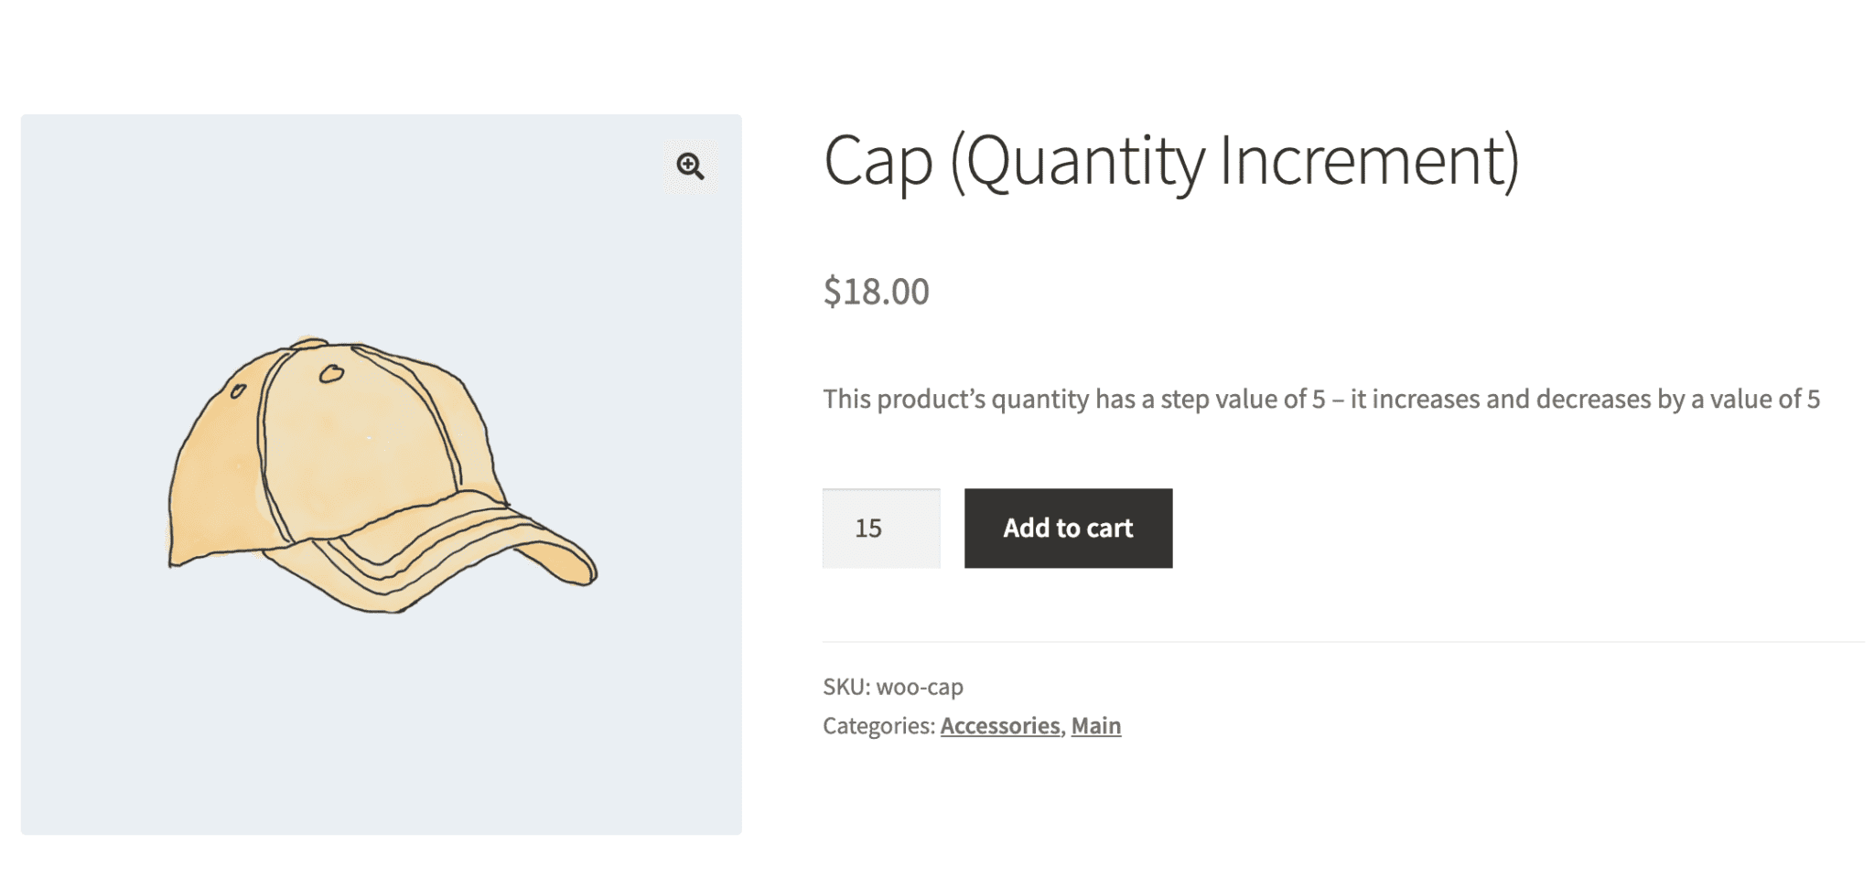Click the Add to cart button
1874x887 pixels.
1067,528
